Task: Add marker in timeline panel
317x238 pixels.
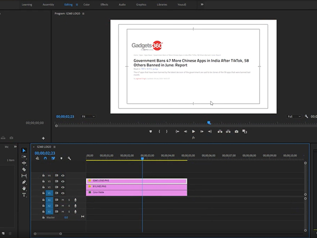Action: (61, 158)
